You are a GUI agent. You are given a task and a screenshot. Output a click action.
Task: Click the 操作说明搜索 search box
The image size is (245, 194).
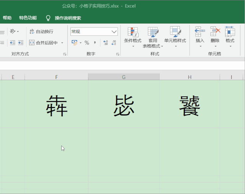pos(68,18)
